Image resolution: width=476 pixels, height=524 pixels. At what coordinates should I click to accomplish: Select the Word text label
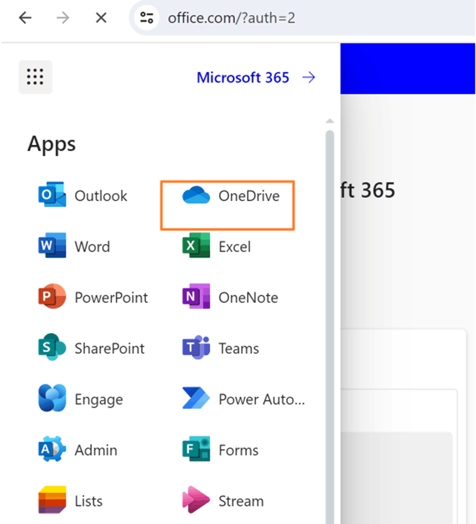coord(92,247)
